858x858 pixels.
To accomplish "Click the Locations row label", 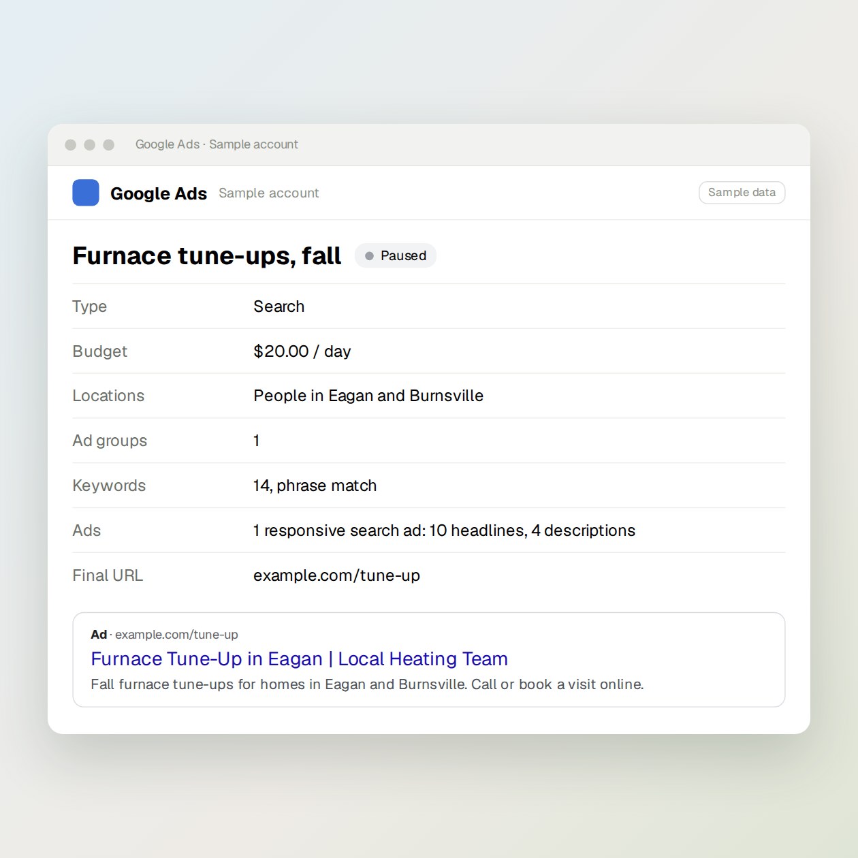I will pyautogui.click(x=108, y=396).
